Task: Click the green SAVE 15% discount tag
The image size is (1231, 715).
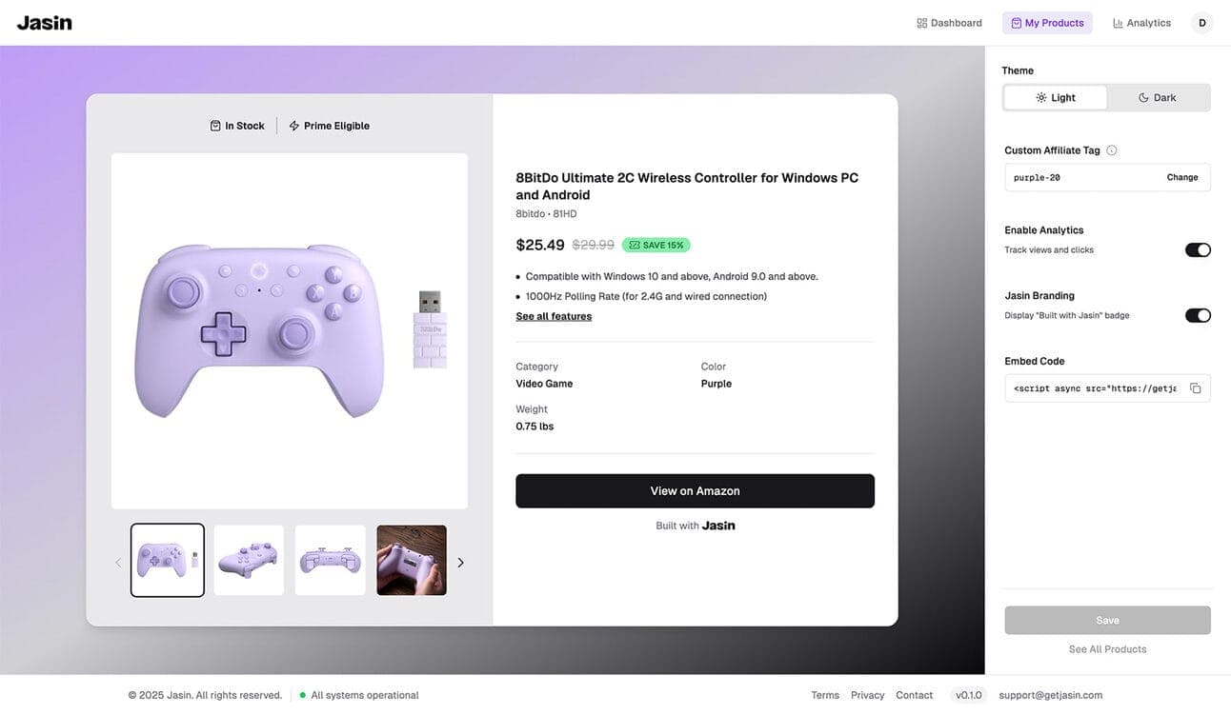Action: pos(656,245)
